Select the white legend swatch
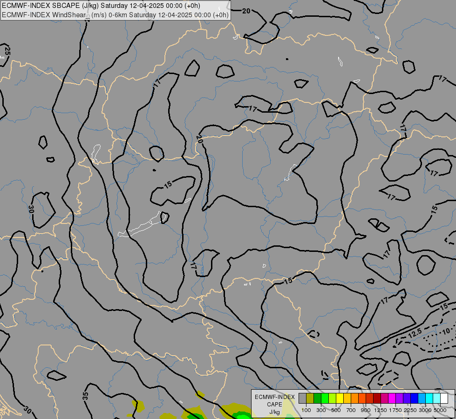The height and width of the screenshot is (419, 456). (444, 399)
